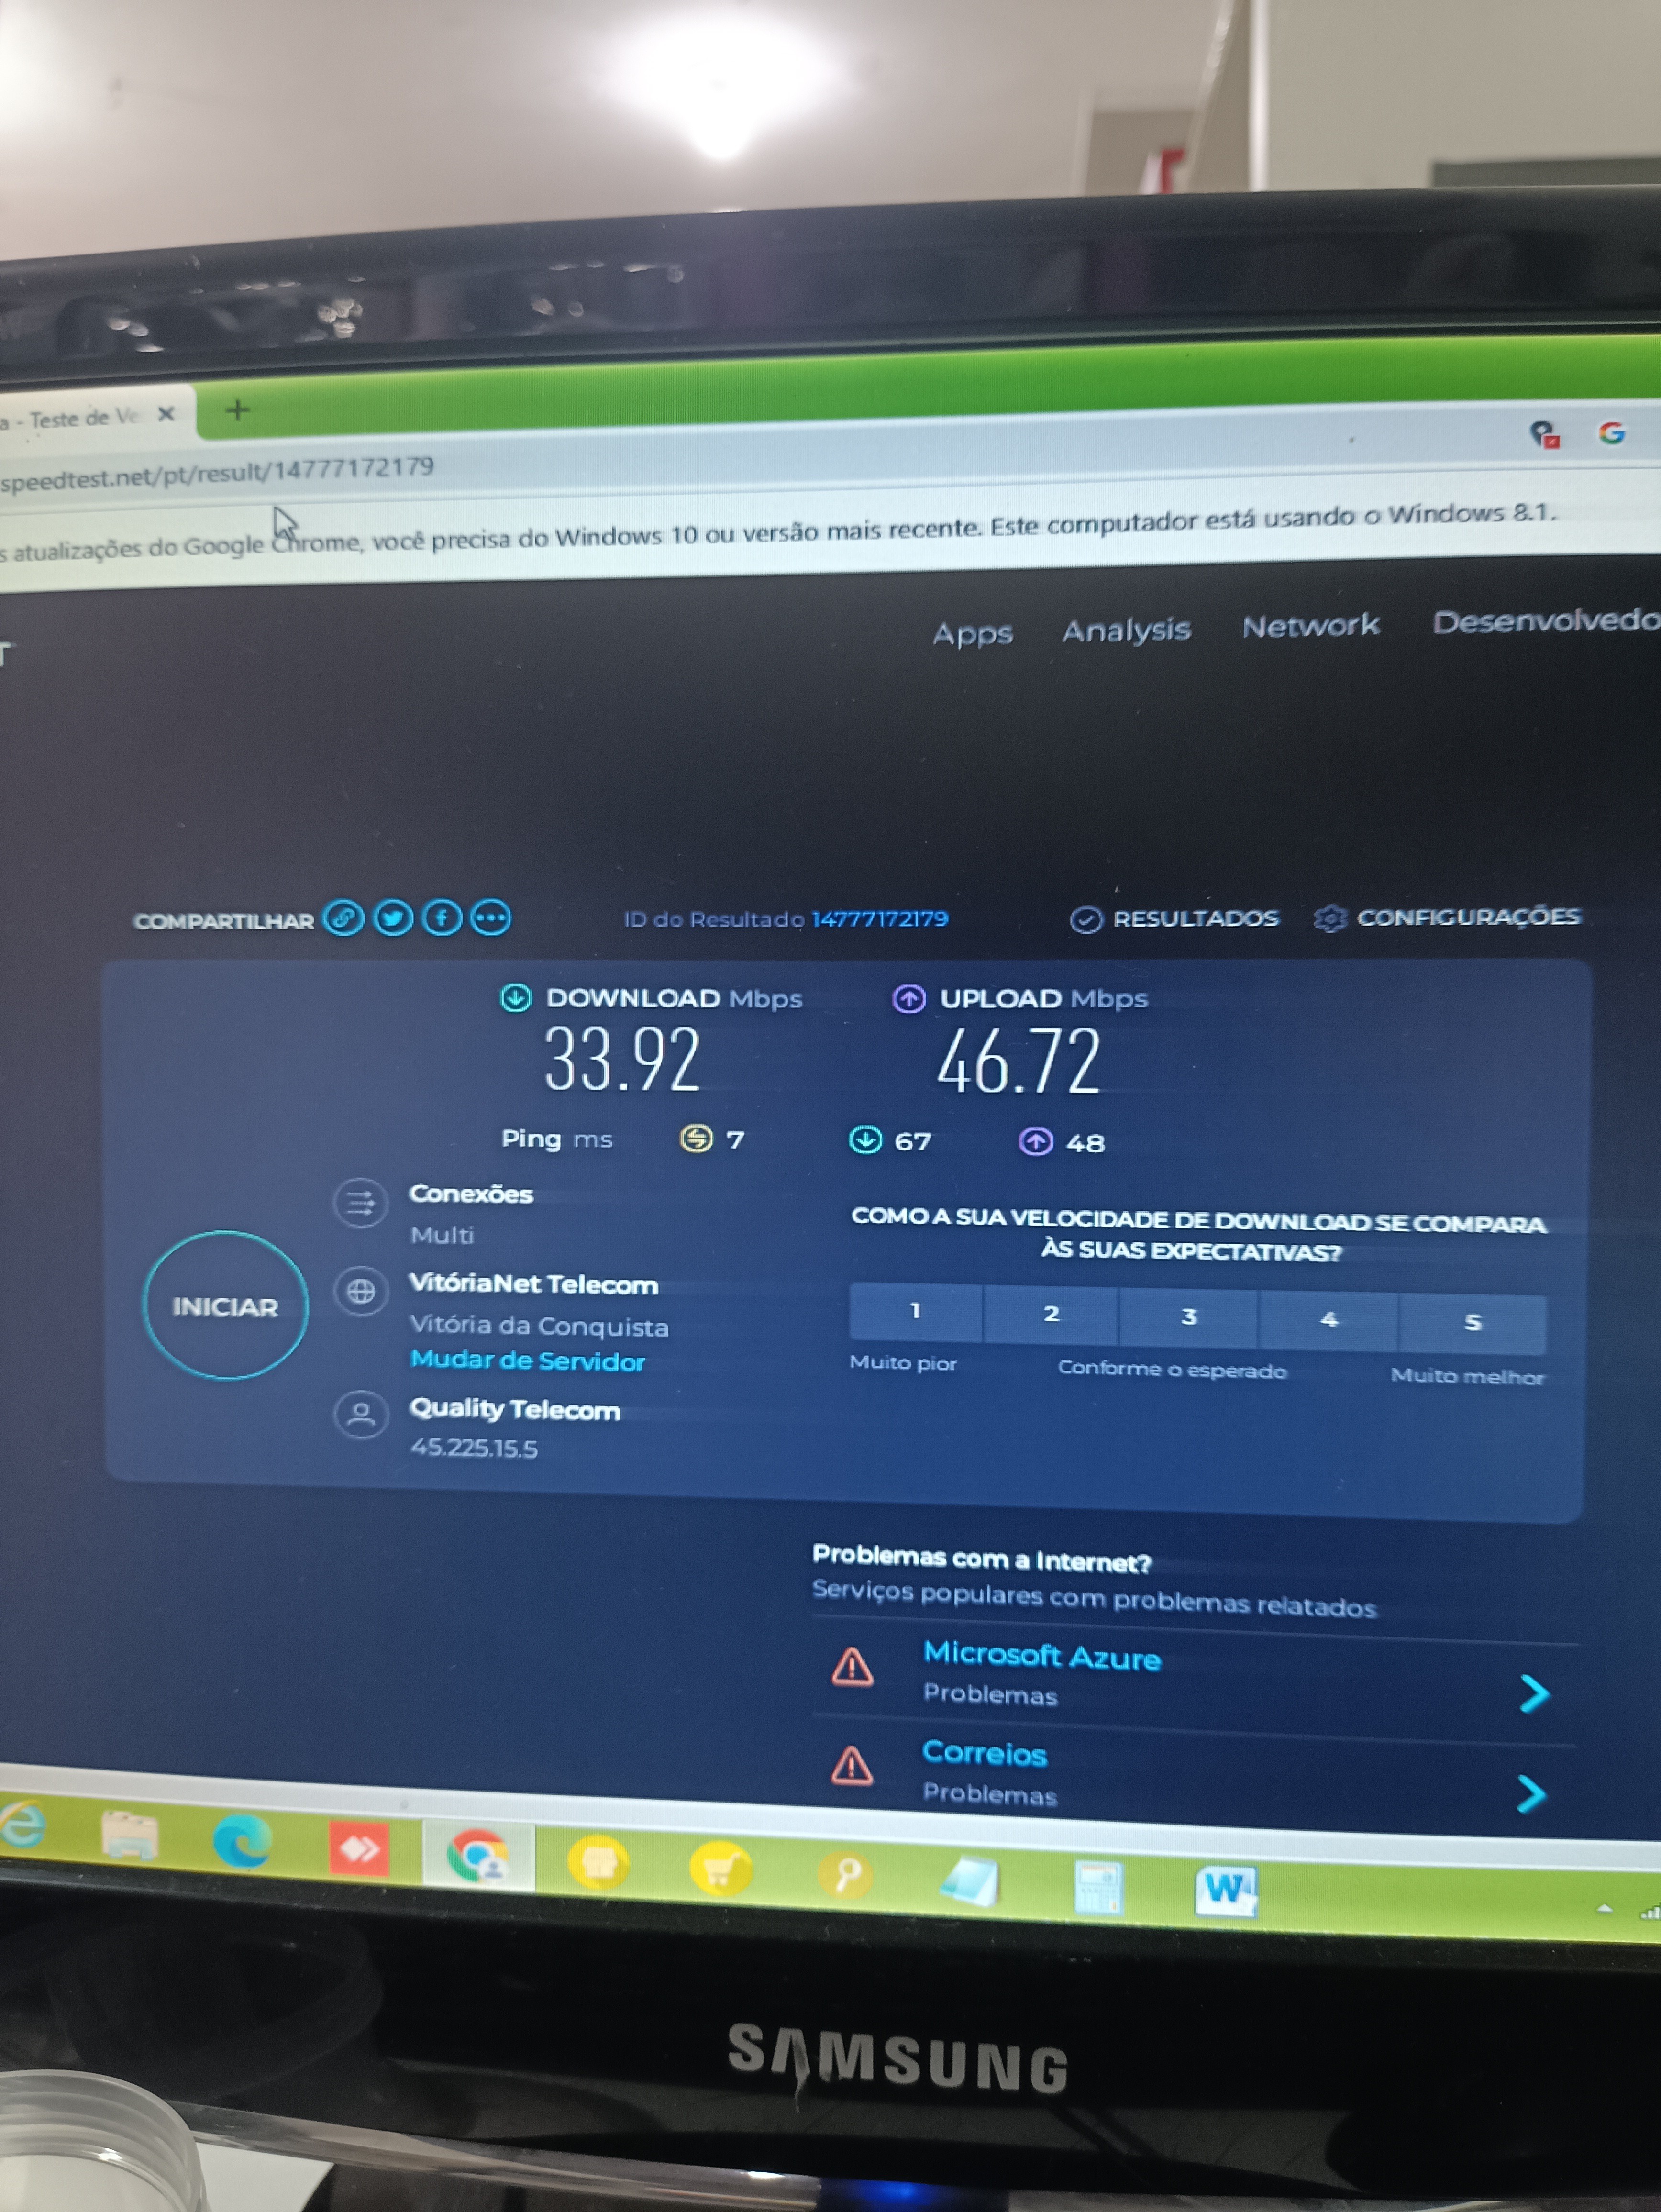
Task: Click the Configurações gear icon
Action: (x=1329, y=917)
